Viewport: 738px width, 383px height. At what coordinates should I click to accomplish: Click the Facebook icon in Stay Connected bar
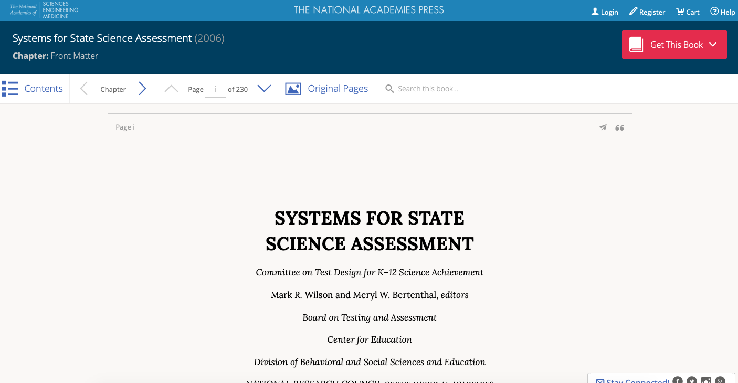[x=678, y=380]
